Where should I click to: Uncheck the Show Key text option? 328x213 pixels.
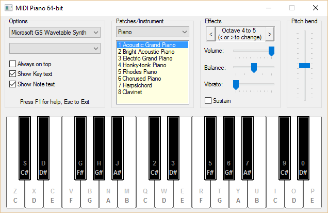tap(12, 74)
